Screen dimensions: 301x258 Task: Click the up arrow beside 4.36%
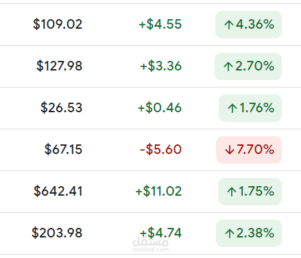pyautogui.click(x=229, y=25)
